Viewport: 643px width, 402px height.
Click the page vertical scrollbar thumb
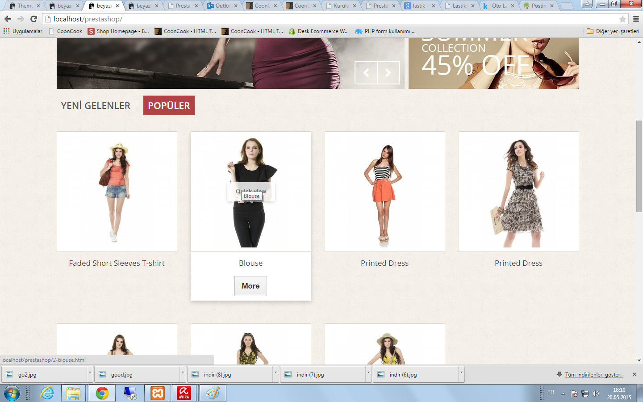pyautogui.click(x=639, y=166)
